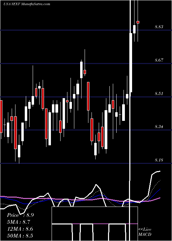Click the Price : 8.9 readout

(20, 215)
